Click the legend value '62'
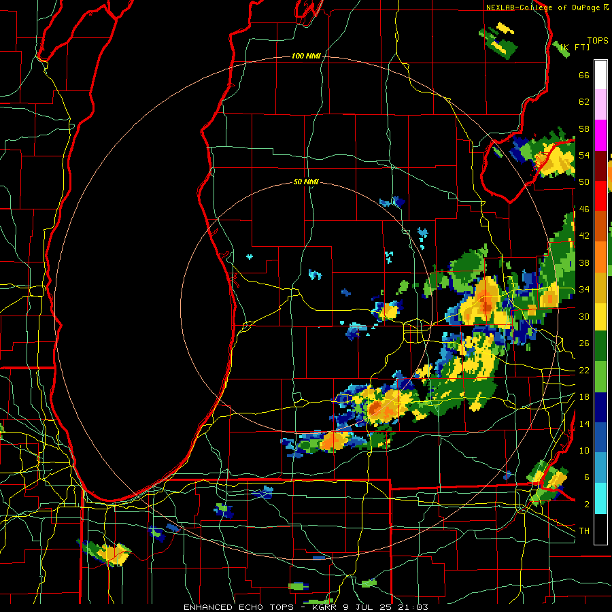This screenshot has height=612, width=612. click(584, 102)
